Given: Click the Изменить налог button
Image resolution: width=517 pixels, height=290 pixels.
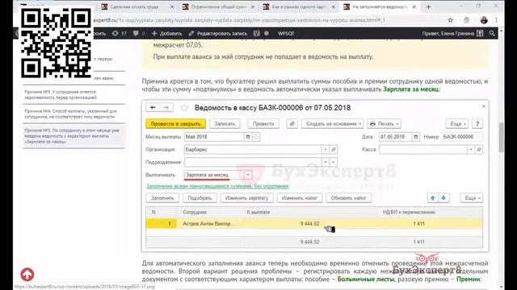Looking at the screenshot, I should pyautogui.click(x=300, y=198).
